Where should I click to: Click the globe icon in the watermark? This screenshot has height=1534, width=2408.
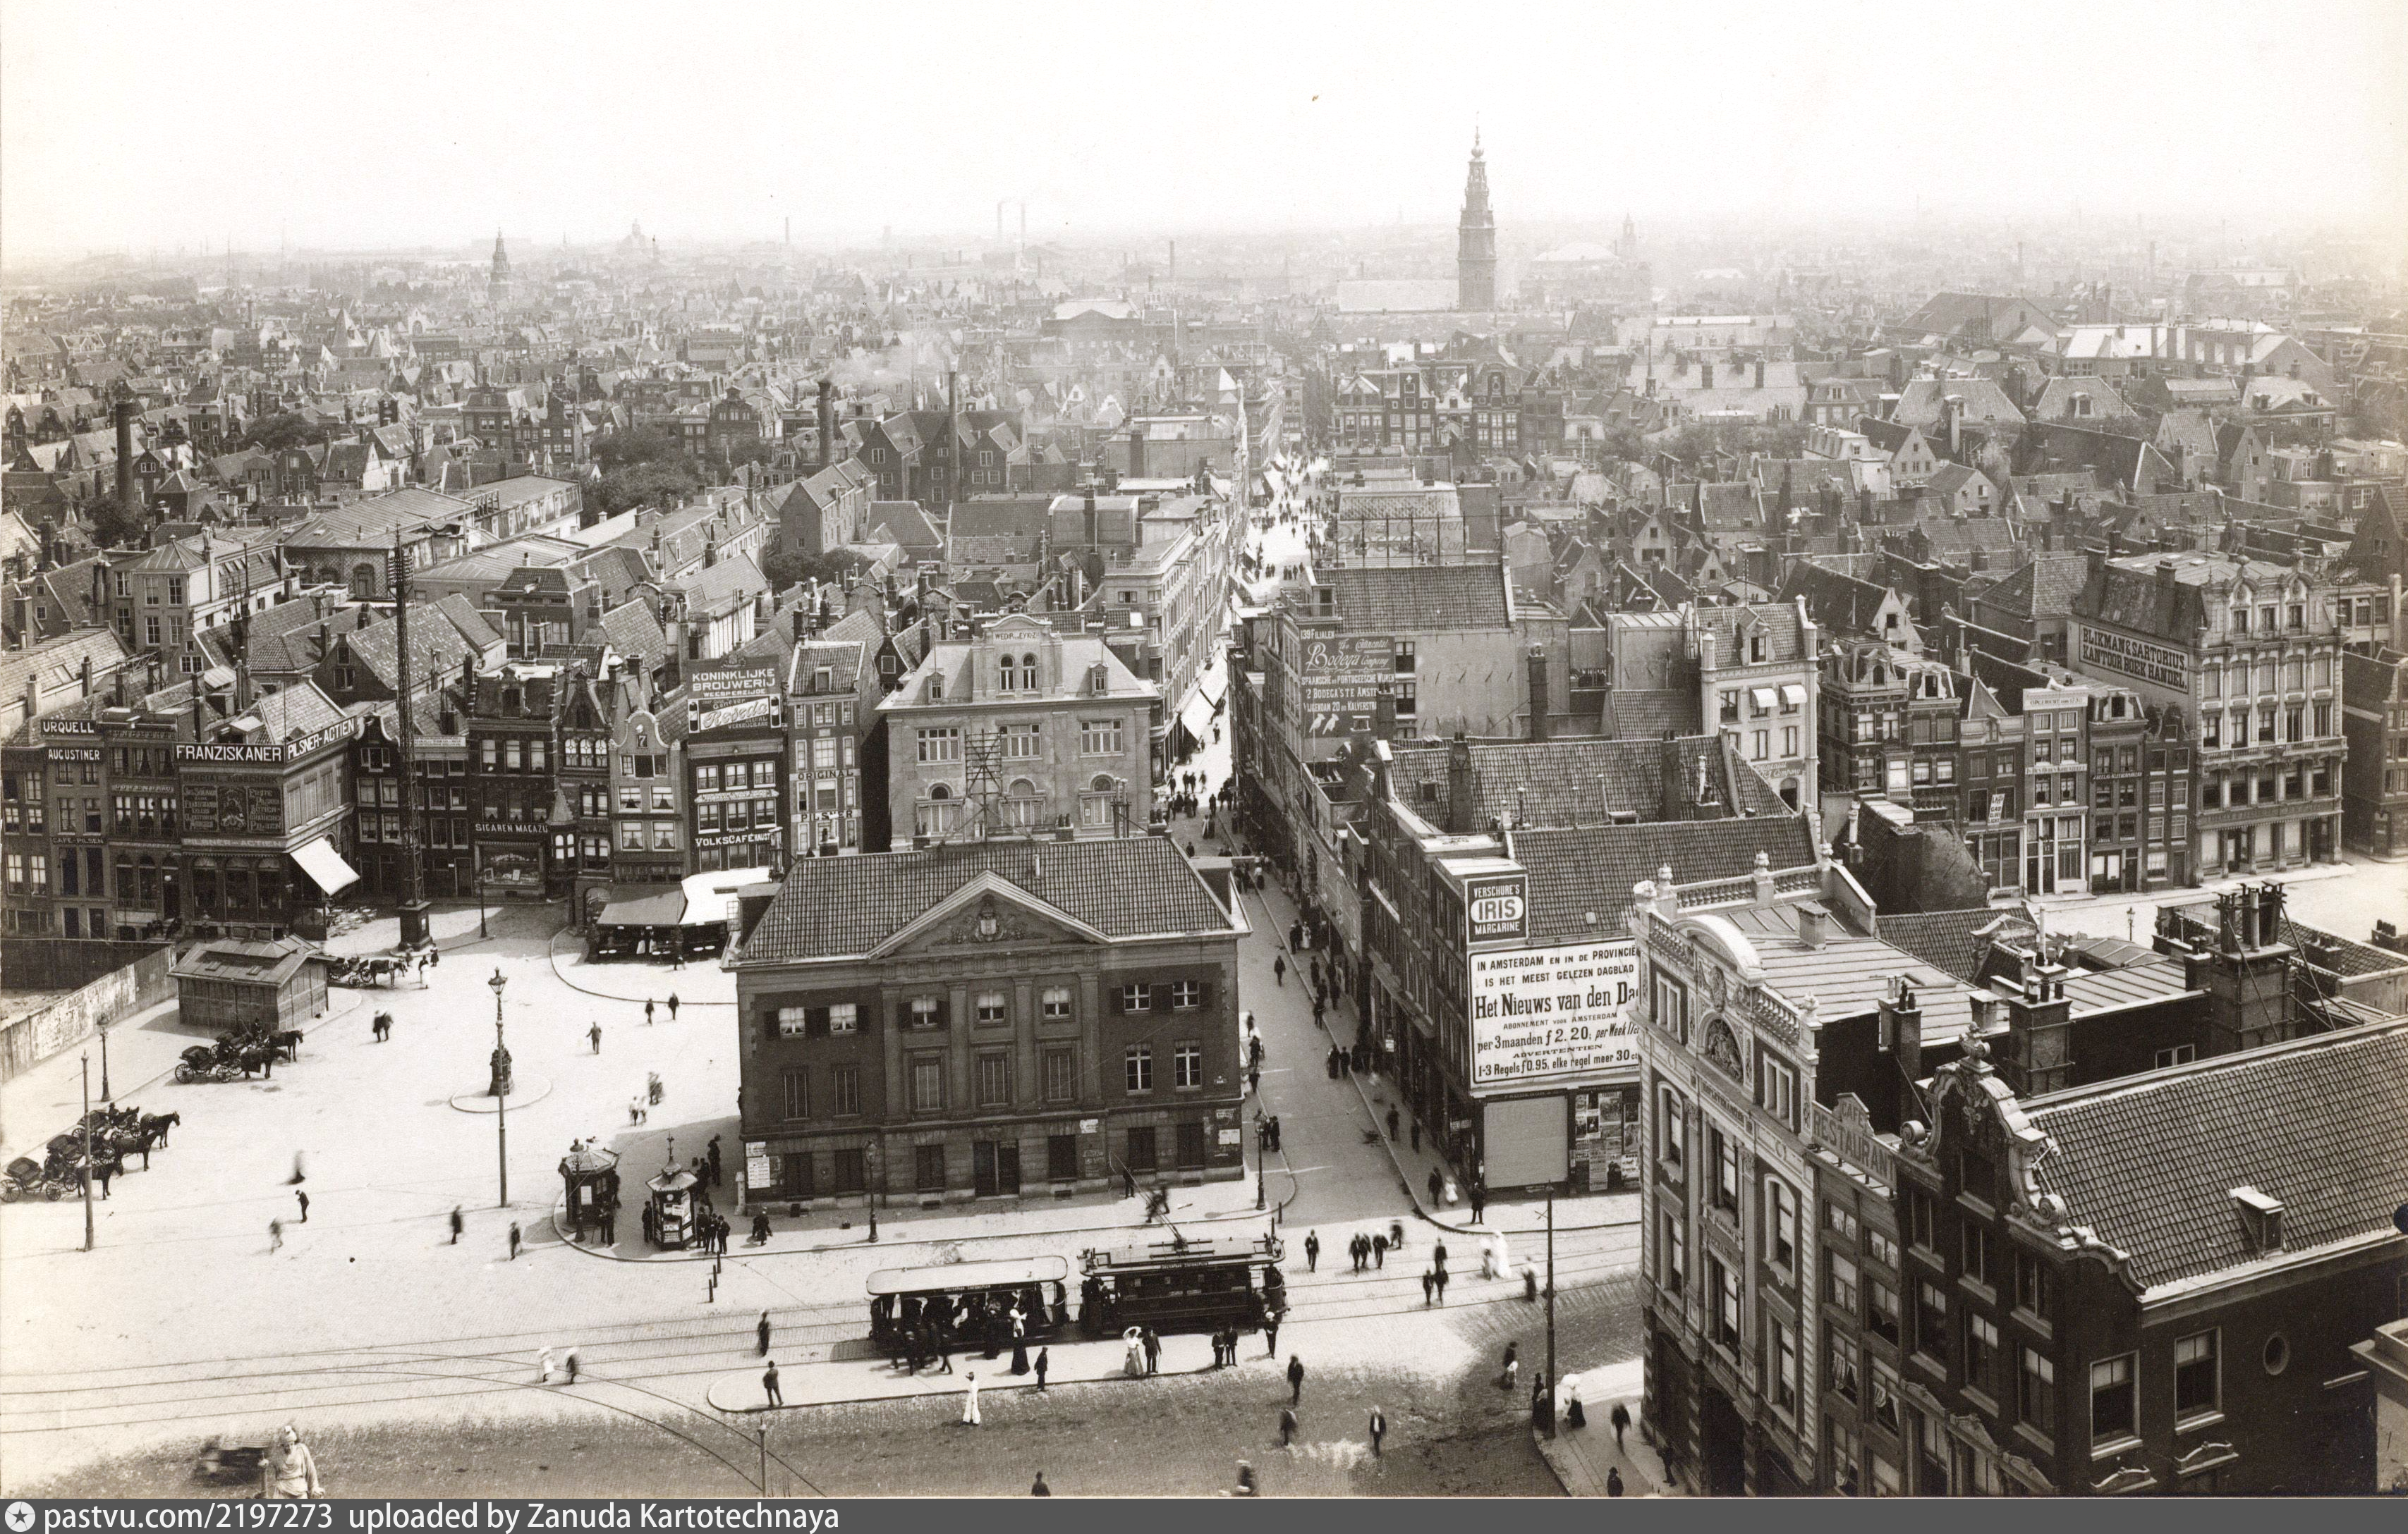20,1517
